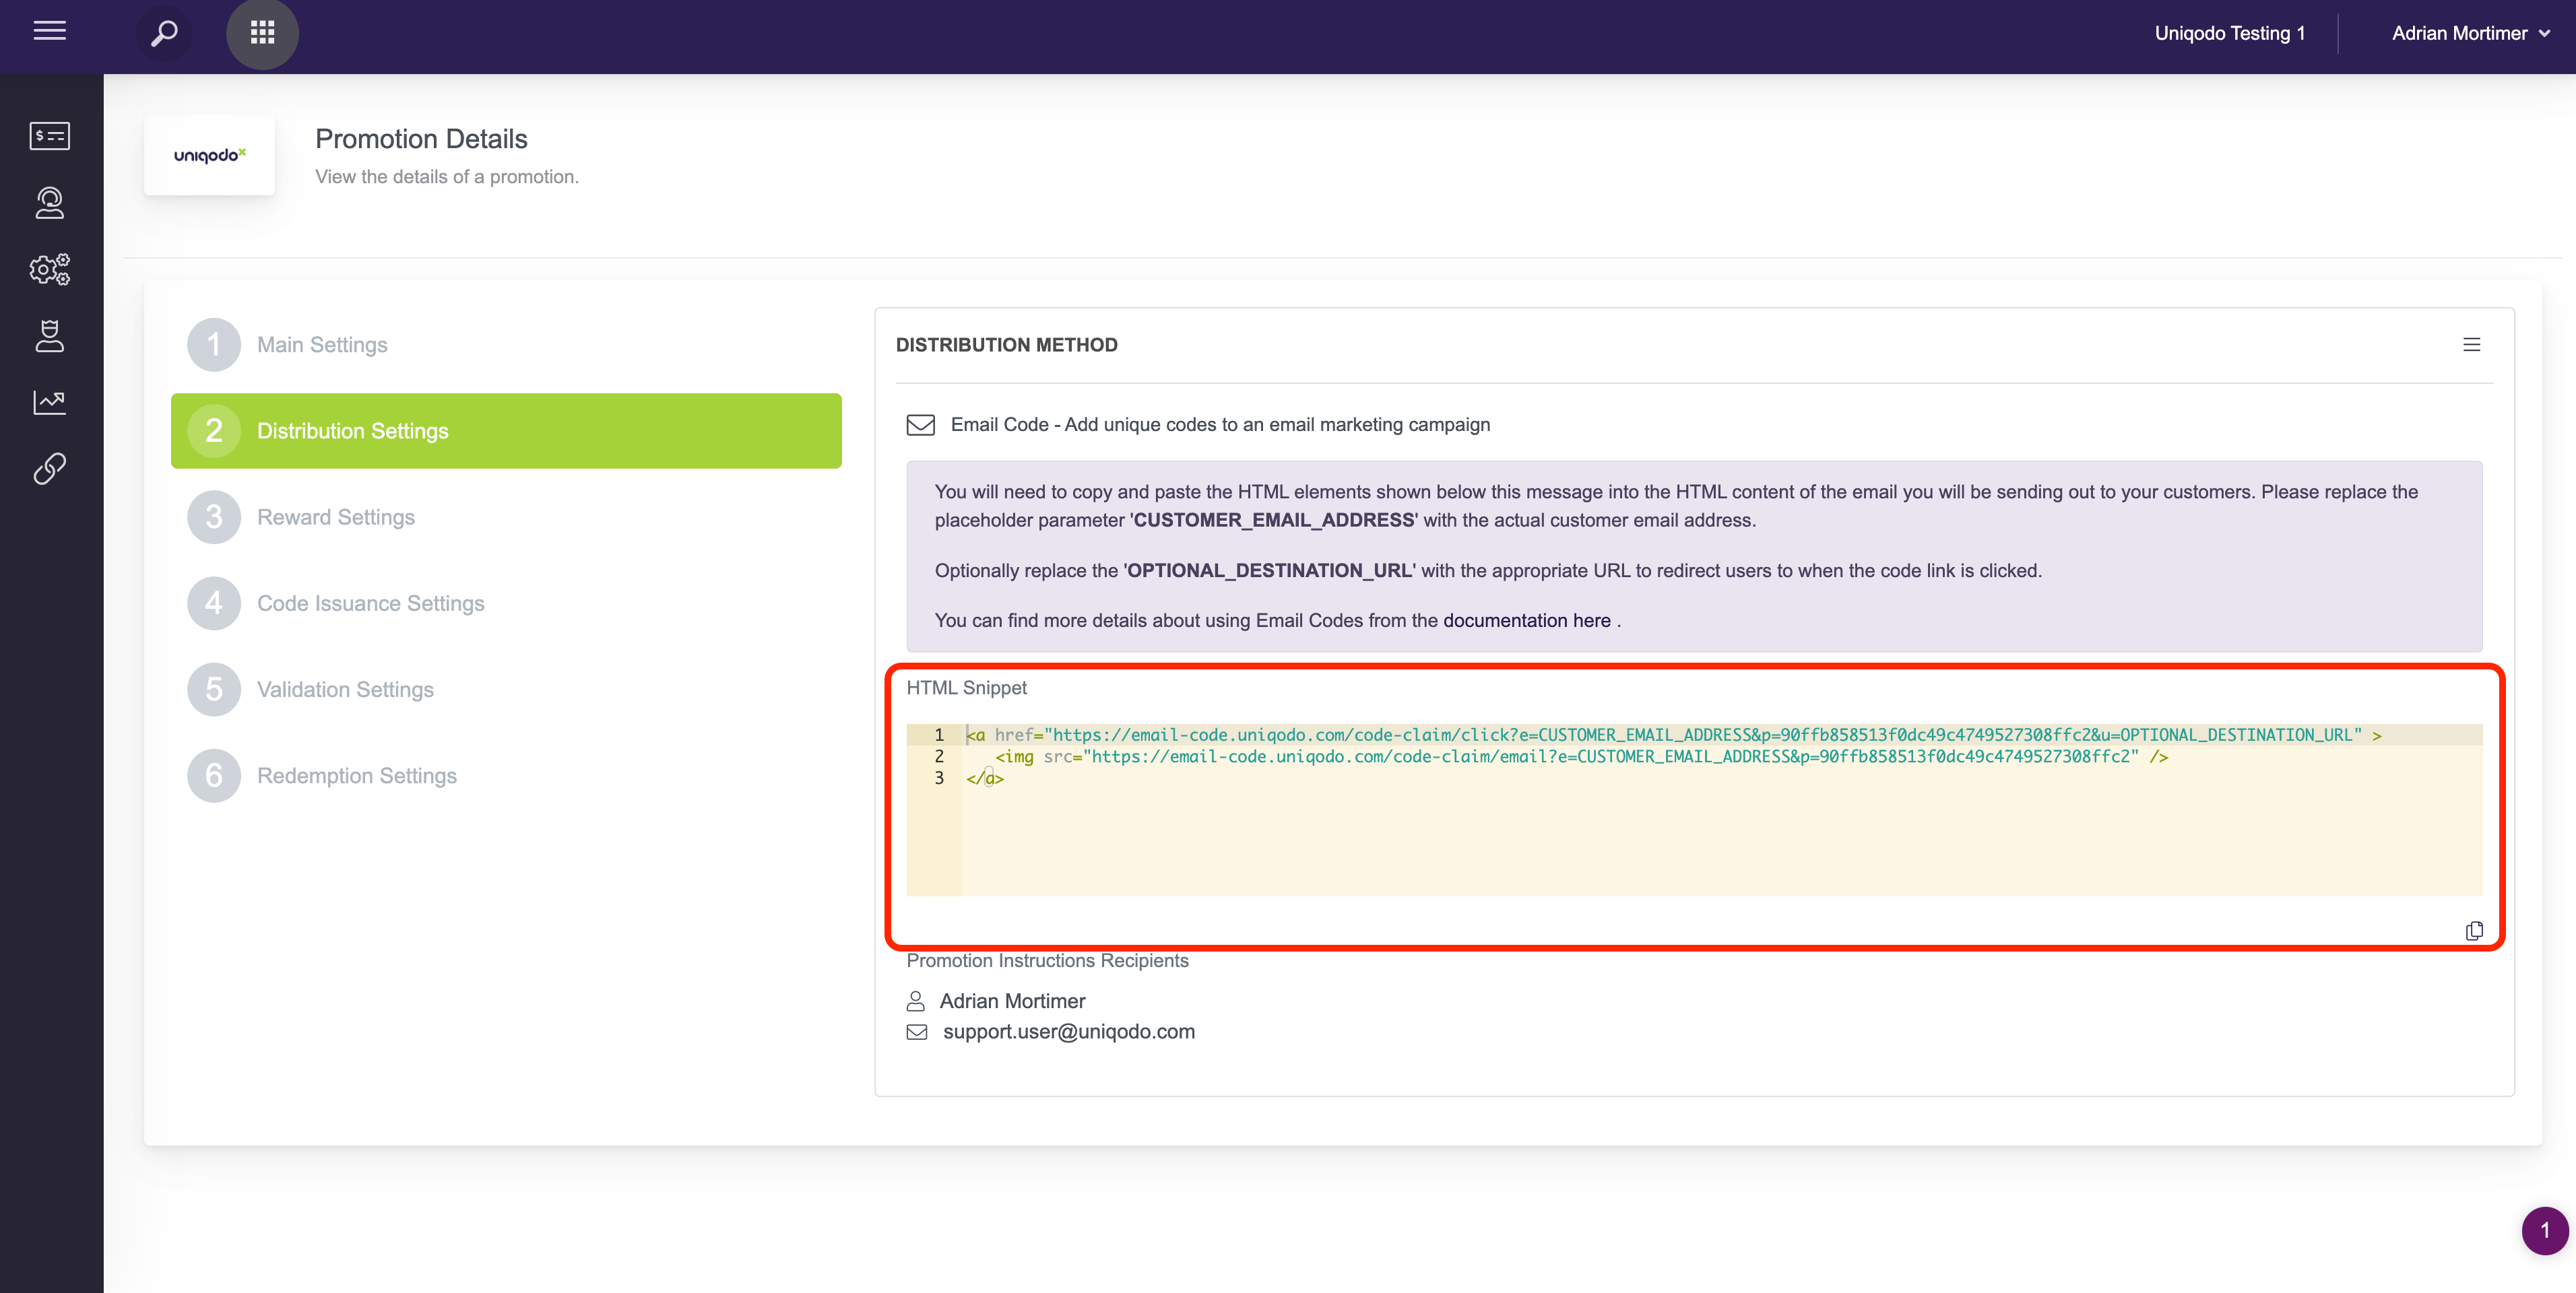Viewport: 2576px width, 1293px height.
Task: Open the promotions card icon in sidebar
Action: (49, 135)
